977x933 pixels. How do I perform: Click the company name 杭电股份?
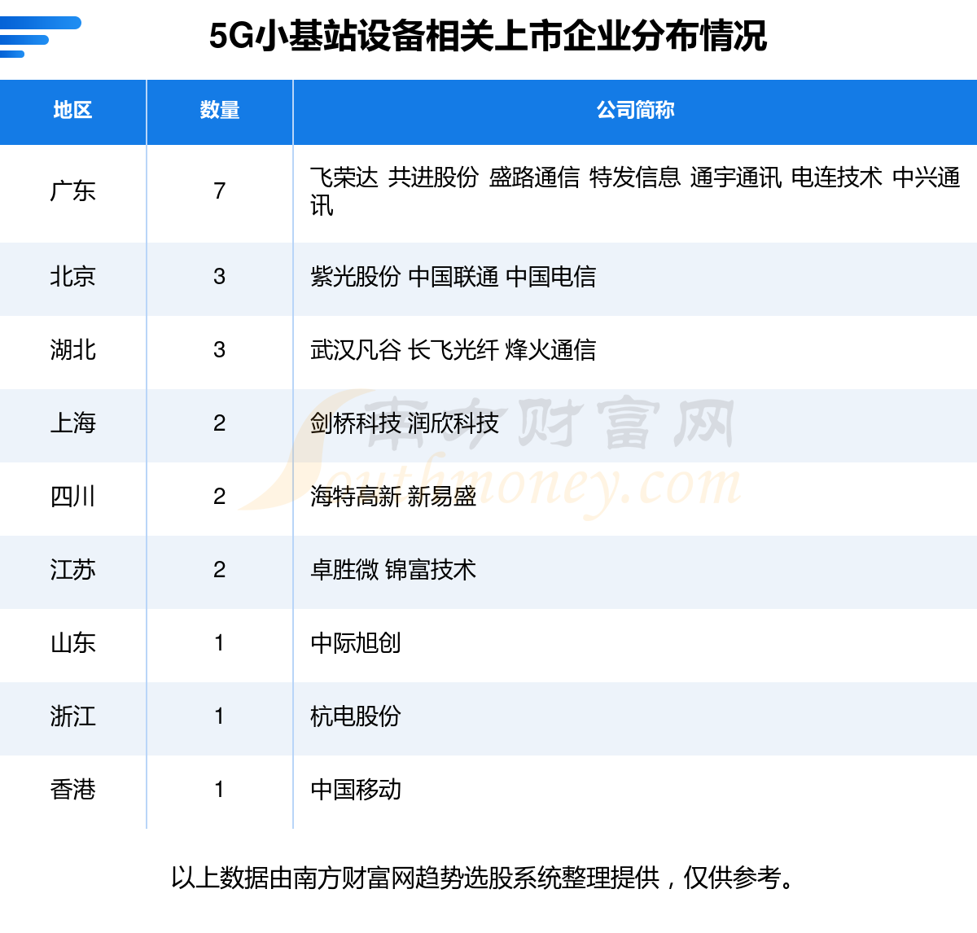point(355,716)
